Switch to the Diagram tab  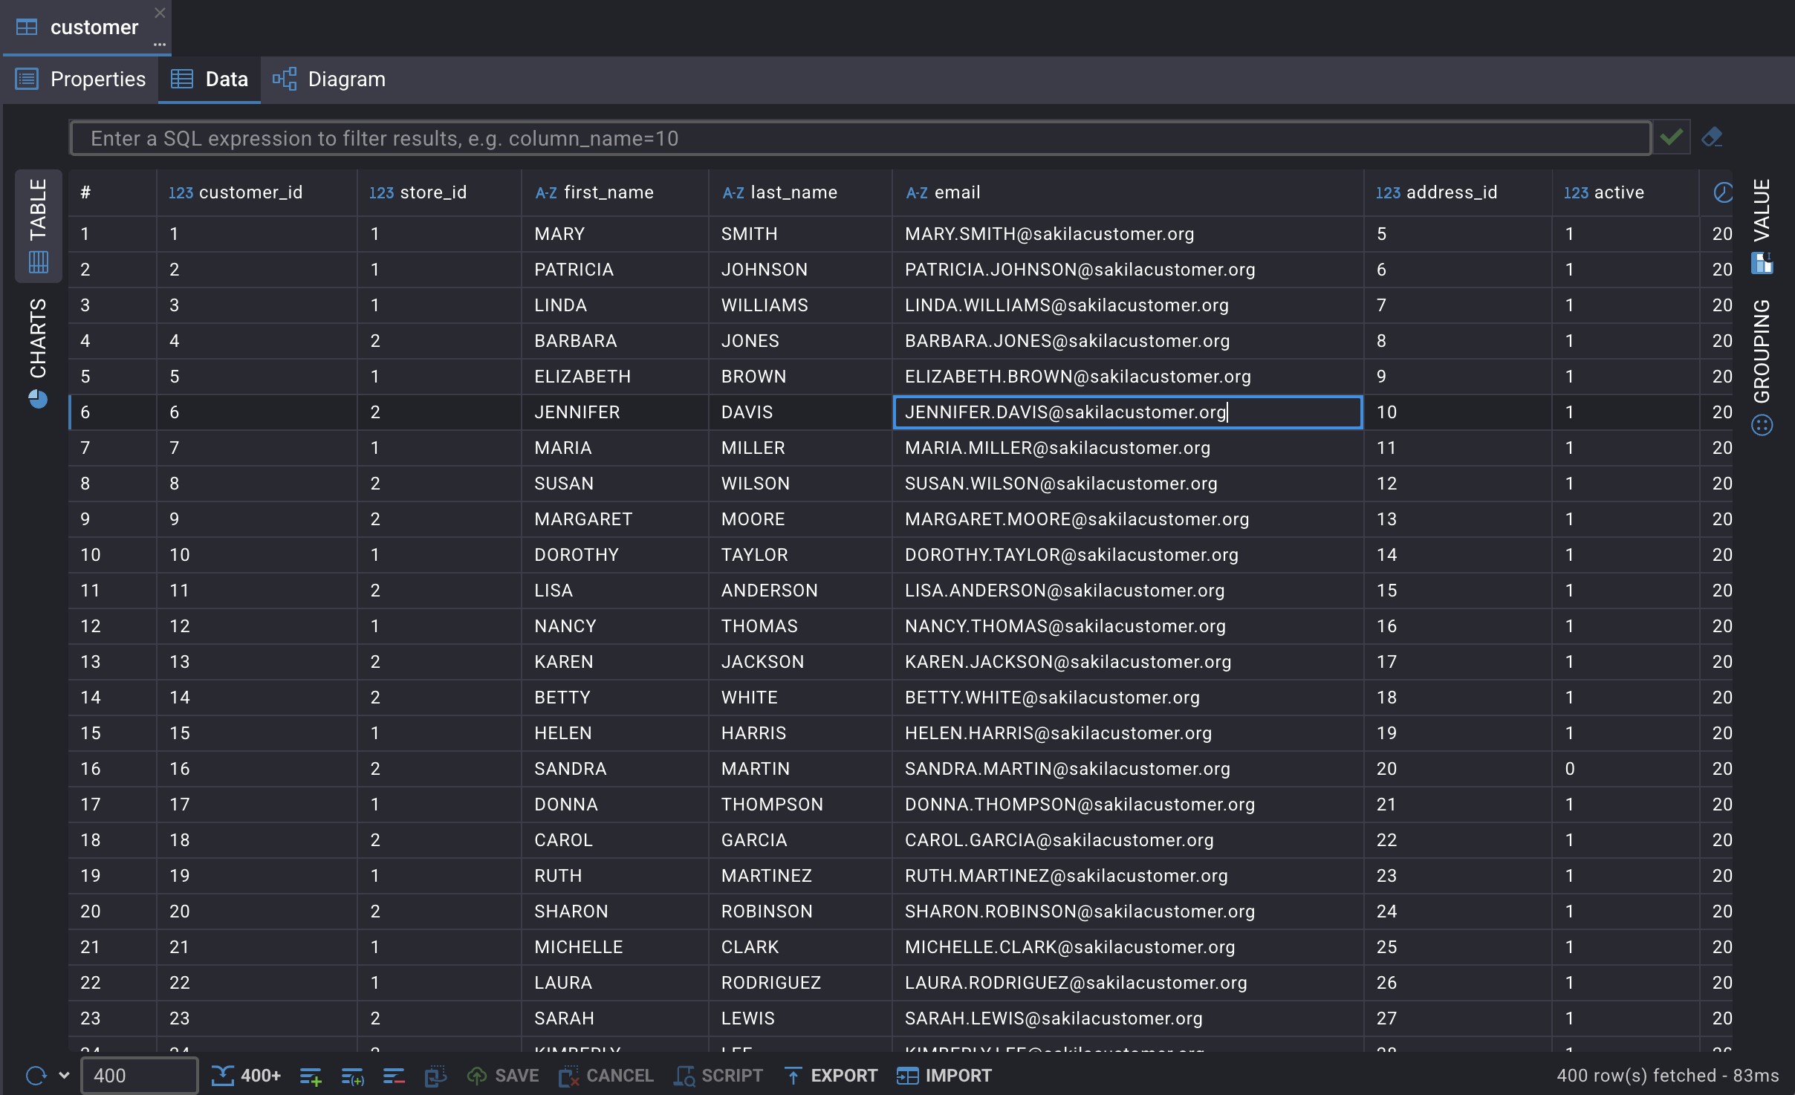[329, 79]
